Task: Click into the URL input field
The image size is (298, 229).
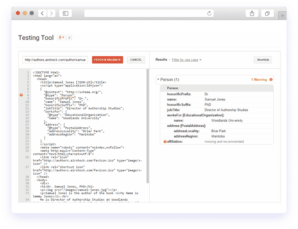Action: [x=55, y=60]
